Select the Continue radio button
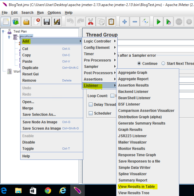Image resolution: width=194 pixels, height=196 pixels. (x=139, y=63)
